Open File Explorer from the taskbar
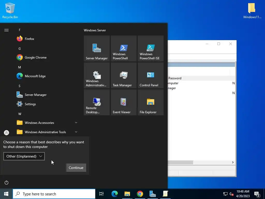 pyautogui.click(x=127, y=194)
